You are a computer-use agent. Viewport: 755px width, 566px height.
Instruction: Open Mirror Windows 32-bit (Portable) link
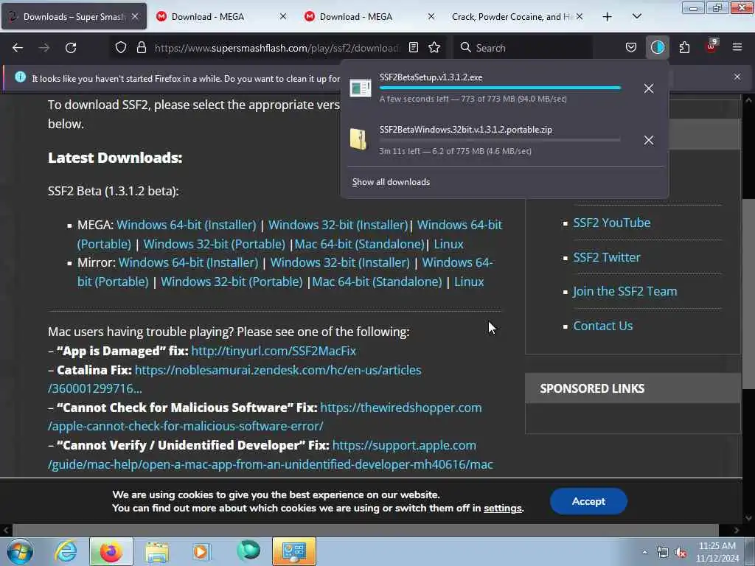[x=232, y=282]
